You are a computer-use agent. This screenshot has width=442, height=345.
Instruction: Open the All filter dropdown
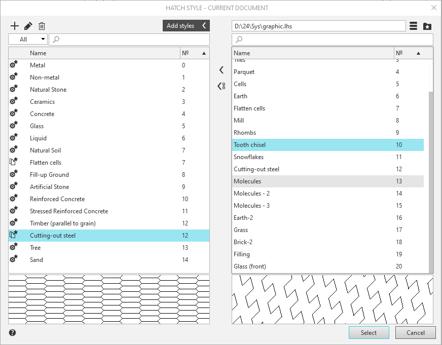coord(28,40)
